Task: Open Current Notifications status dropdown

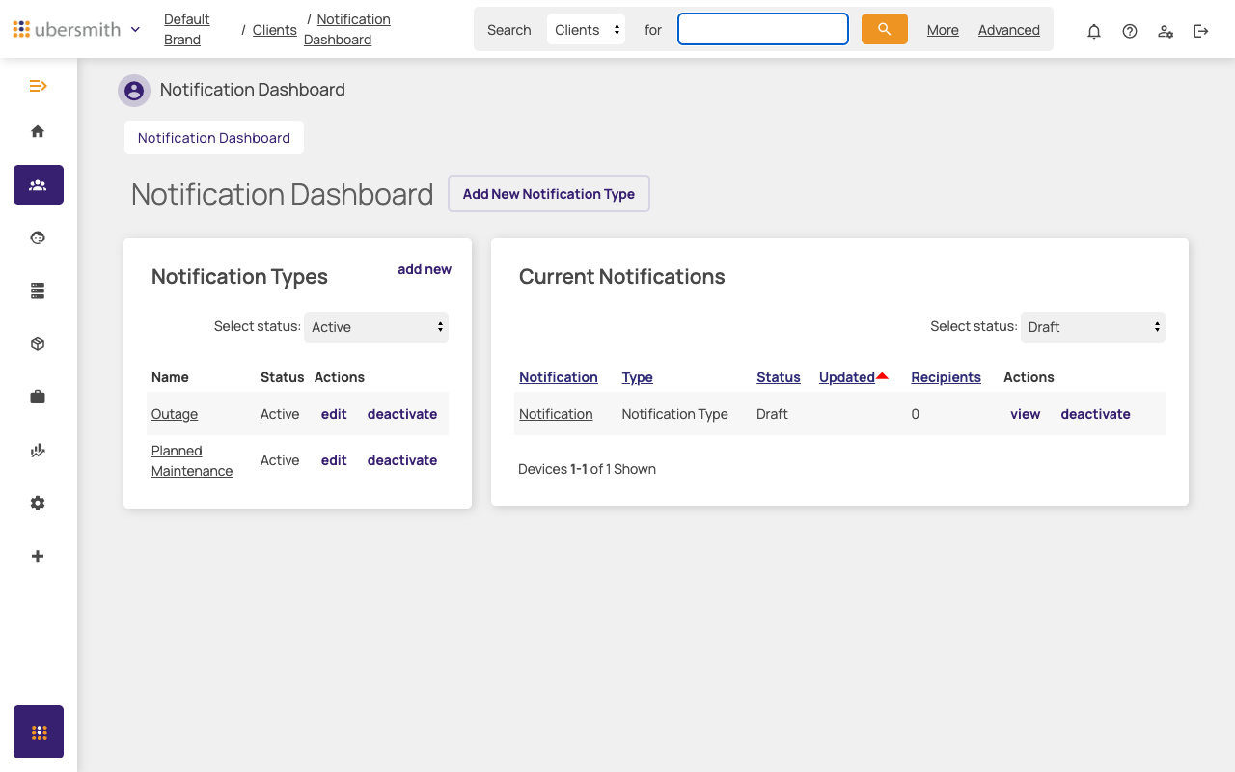Action: coord(1093,327)
